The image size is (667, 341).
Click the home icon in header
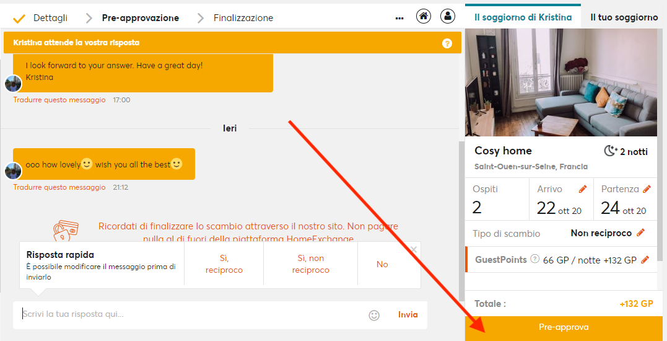[424, 17]
